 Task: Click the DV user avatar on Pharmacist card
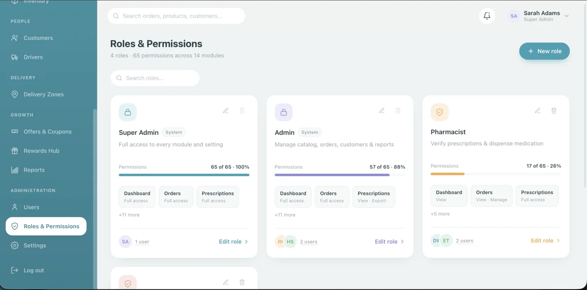436,241
